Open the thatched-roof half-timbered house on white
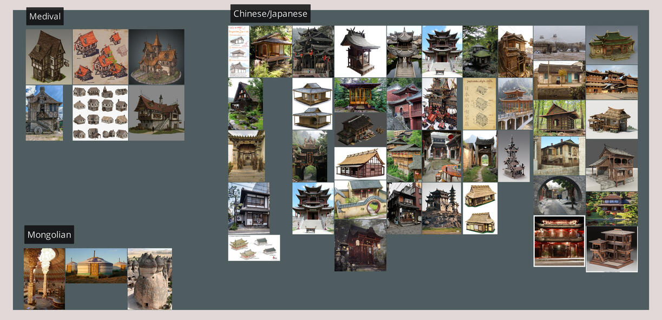Viewport: 662px width, 320px height. 360,163
